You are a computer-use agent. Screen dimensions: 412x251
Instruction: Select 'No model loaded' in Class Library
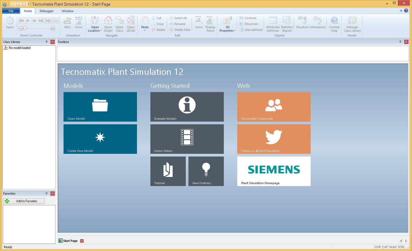(20, 48)
